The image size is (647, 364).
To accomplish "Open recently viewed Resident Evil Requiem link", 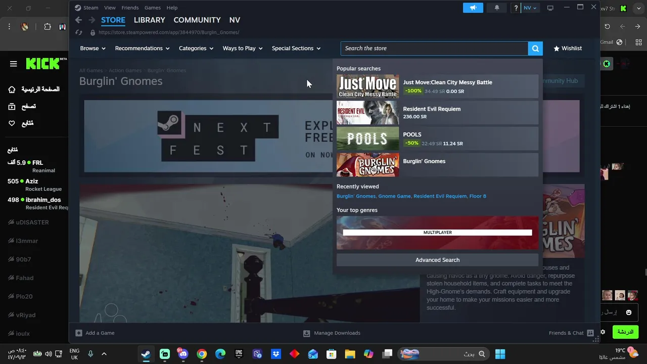I will coord(440,196).
